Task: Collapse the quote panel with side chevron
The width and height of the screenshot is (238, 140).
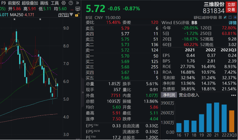Action: tap(83, 93)
